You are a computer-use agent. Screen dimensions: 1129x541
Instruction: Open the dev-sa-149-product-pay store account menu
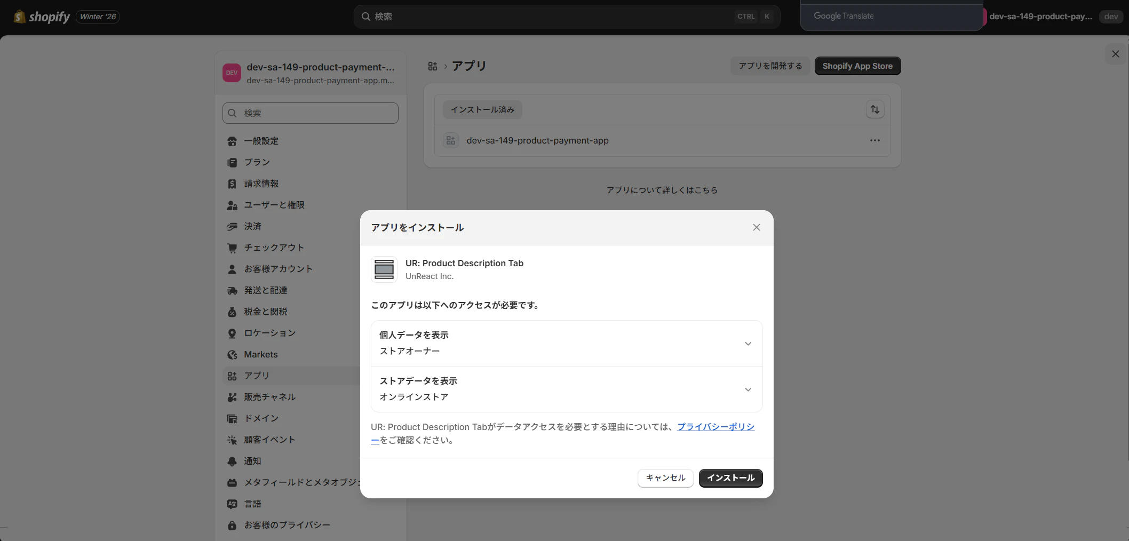pos(1040,17)
